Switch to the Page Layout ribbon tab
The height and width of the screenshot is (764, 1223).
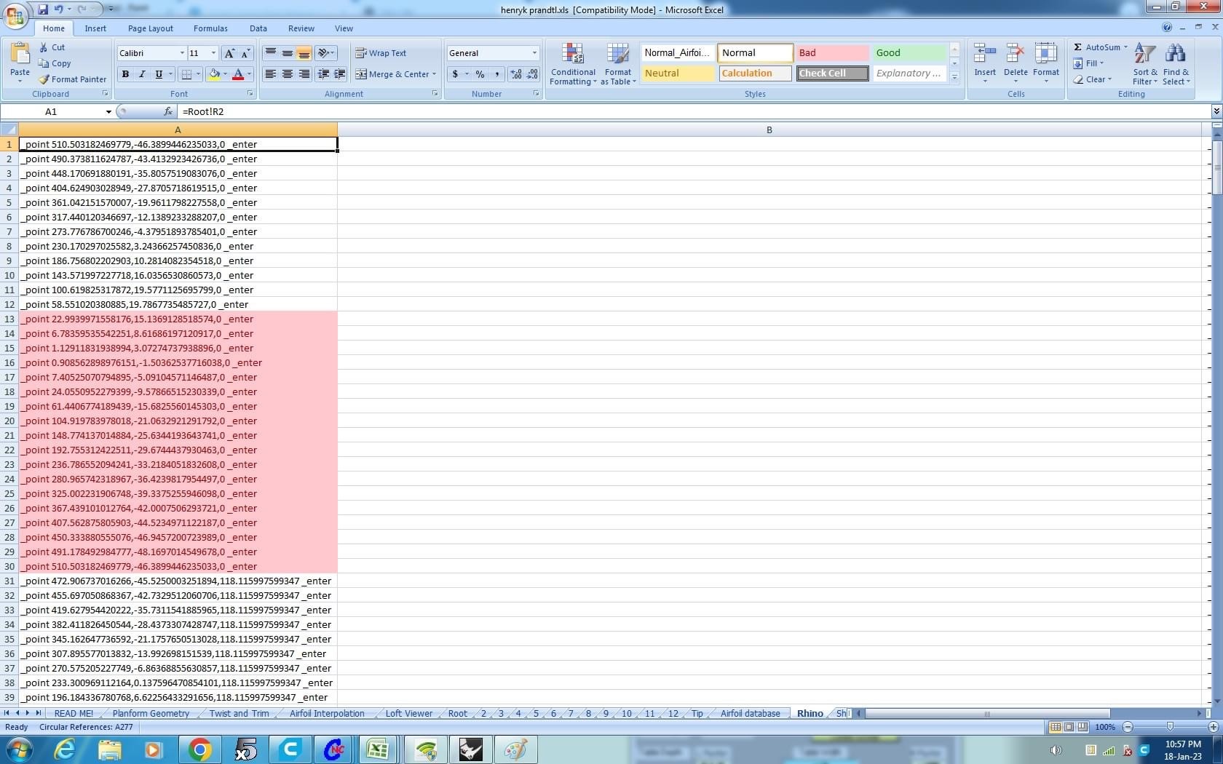pyautogui.click(x=150, y=28)
